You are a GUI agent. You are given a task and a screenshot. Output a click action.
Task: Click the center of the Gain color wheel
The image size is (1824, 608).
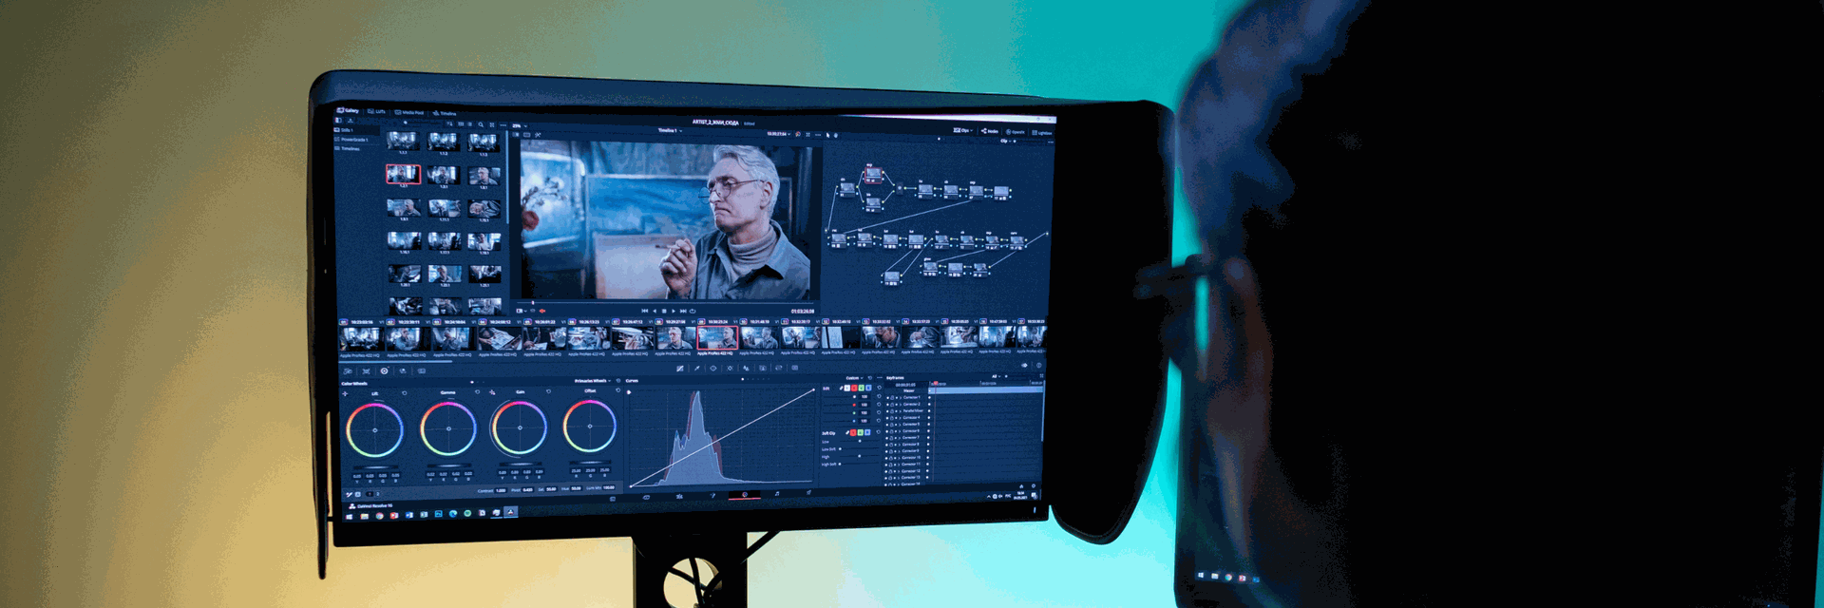click(519, 427)
